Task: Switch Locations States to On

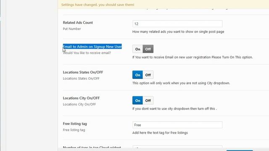Action: point(137,75)
